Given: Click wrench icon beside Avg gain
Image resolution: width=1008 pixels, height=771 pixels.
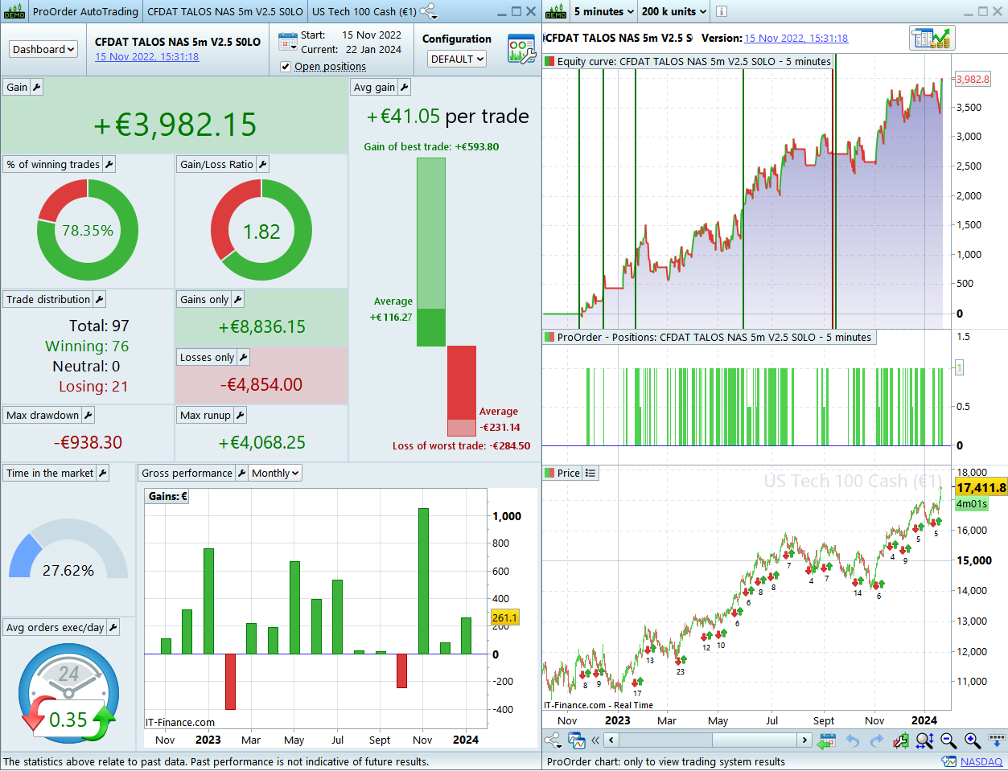Looking at the screenshot, I should [x=404, y=88].
